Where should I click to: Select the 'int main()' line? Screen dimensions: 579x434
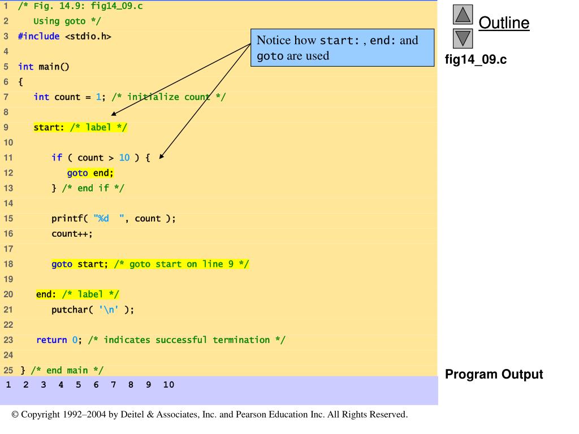(x=44, y=67)
